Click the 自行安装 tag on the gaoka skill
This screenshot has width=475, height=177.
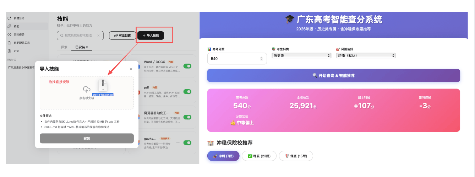pyautogui.click(x=165, y=138)
